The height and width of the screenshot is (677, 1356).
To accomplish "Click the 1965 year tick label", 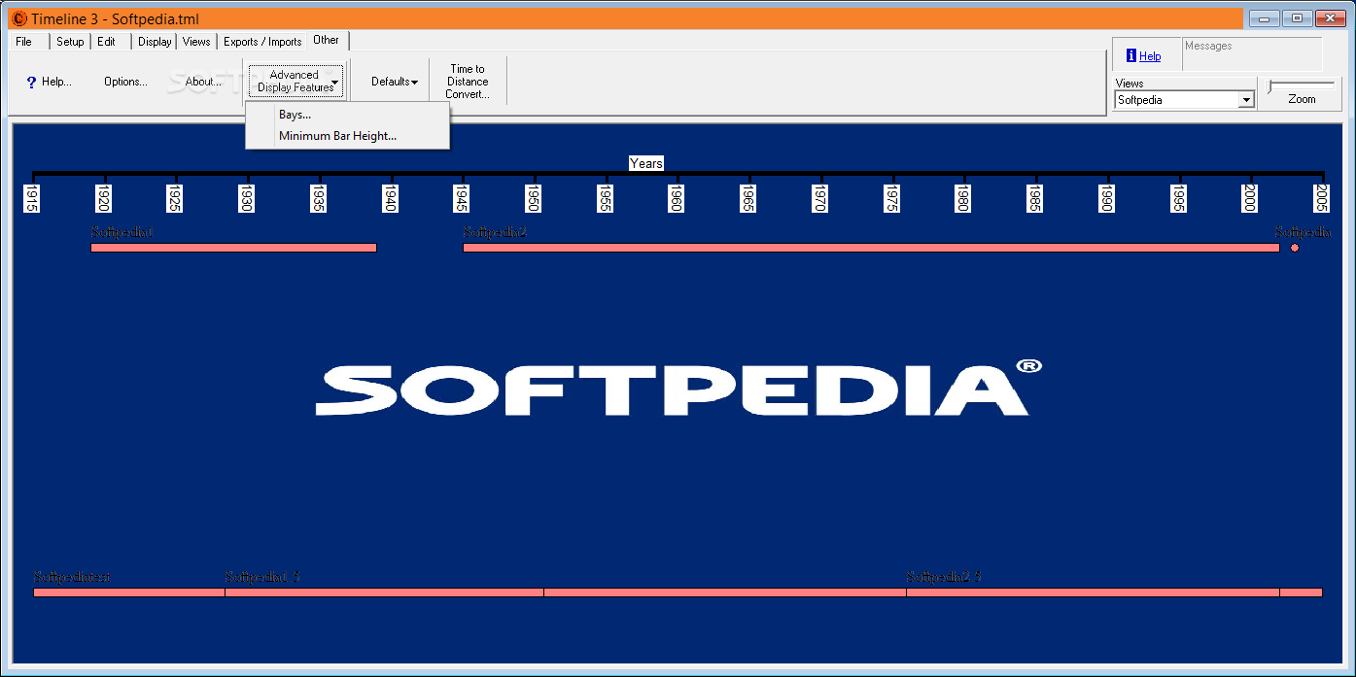I will [x=748, y=198].
